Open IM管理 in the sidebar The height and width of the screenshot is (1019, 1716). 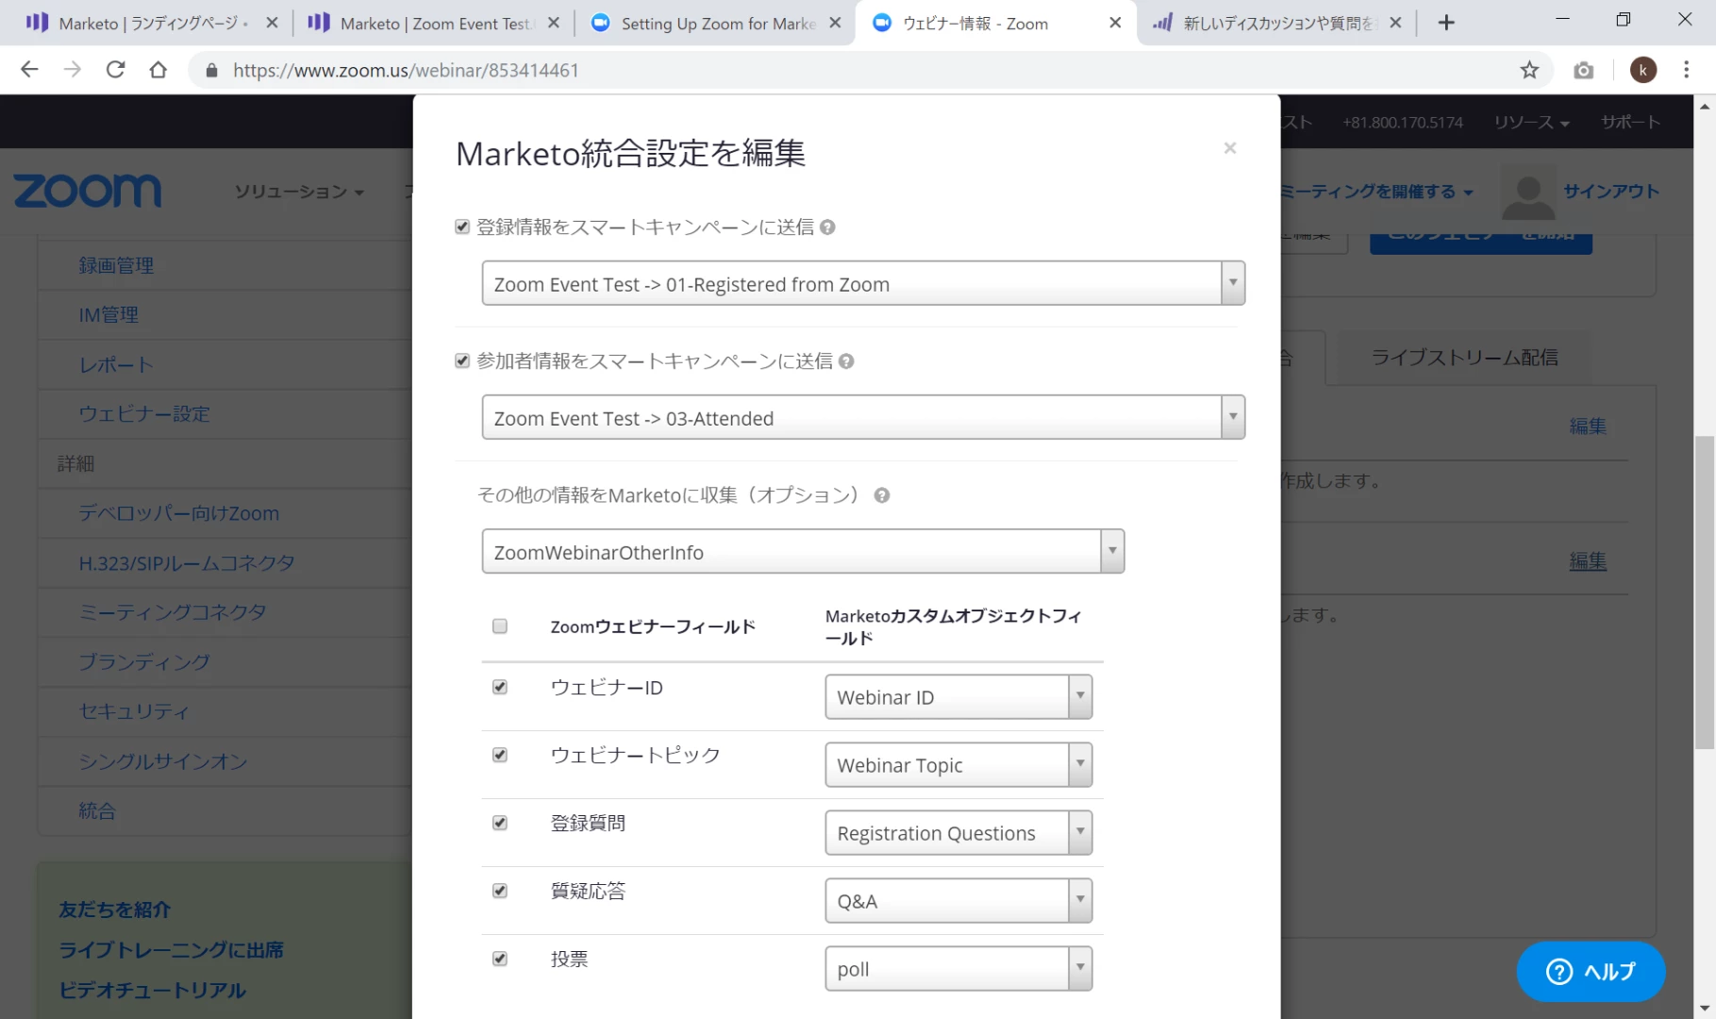point(108,314)
